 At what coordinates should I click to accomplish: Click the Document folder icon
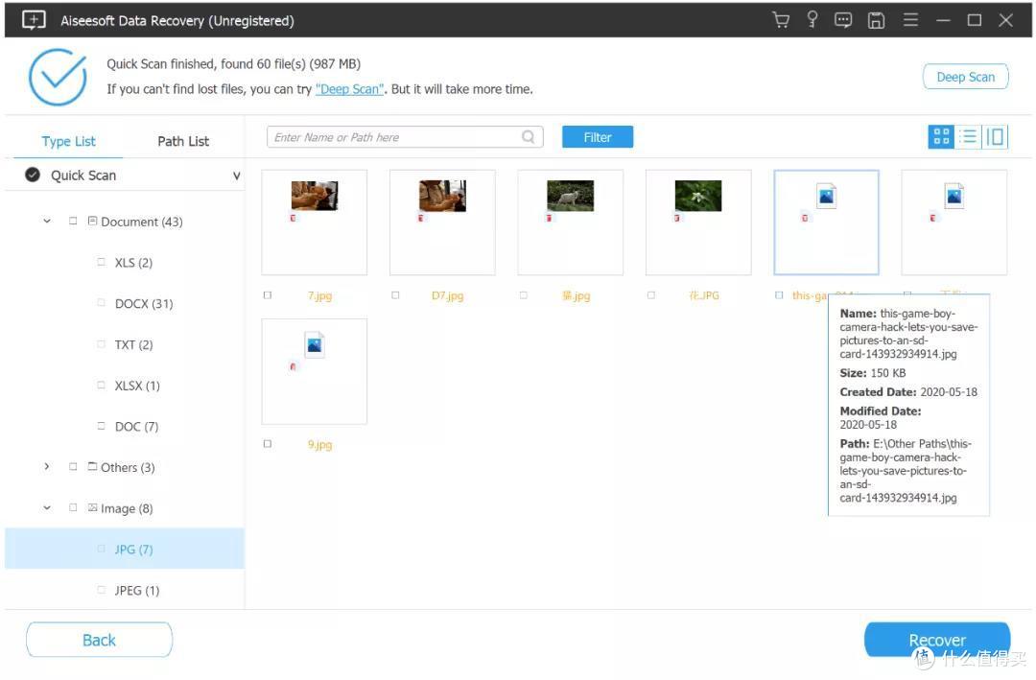(92, 221)
